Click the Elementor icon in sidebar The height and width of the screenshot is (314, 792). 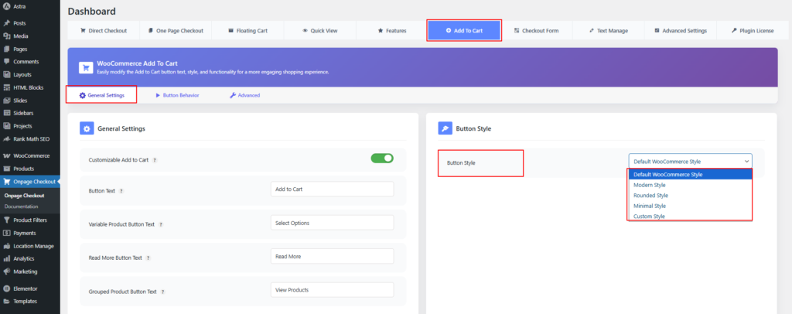point(7,288)
